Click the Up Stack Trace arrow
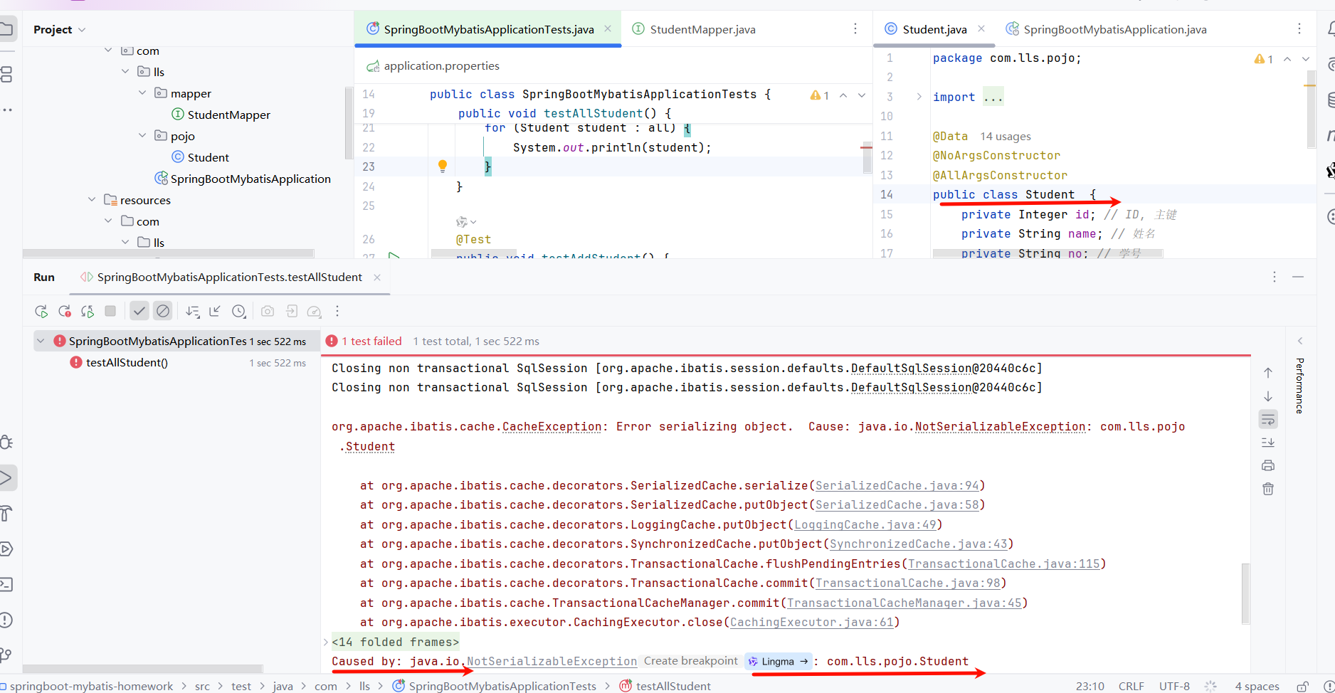 (x=1268, y=372)
